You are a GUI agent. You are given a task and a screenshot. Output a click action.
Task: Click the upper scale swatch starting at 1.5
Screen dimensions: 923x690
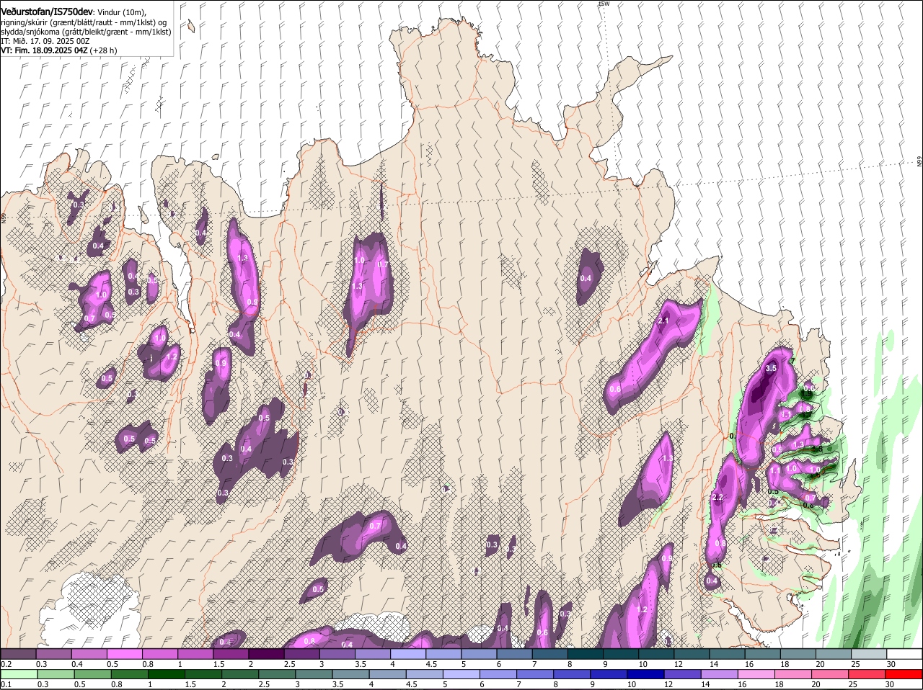pyautogui.click(x=231, y=653)
